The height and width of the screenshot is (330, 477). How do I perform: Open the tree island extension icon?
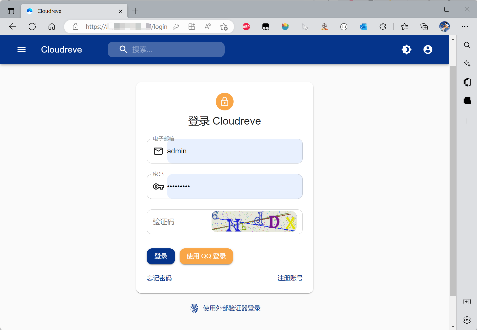324,27
